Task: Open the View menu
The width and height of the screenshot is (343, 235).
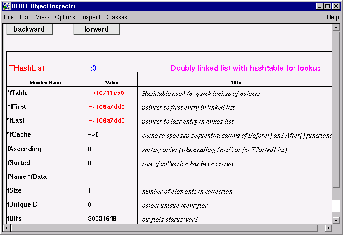Action: pos(42,17)
